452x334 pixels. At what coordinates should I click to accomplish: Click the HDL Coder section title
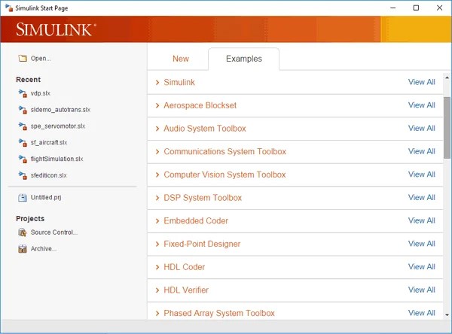pos(185,267)
